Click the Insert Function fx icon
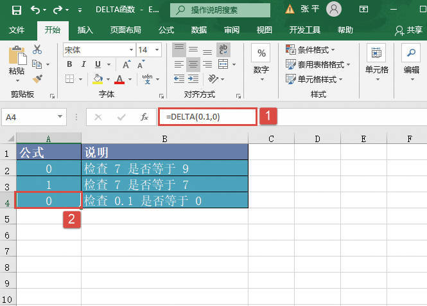 [144, 117]
